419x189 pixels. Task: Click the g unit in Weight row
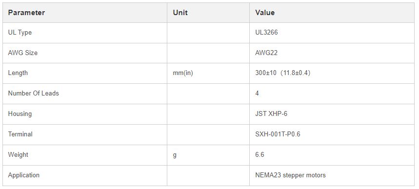click(175, 155)
